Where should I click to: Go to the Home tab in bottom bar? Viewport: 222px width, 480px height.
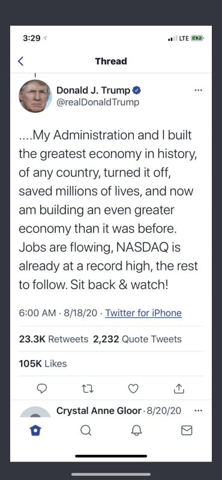[35, 430]
